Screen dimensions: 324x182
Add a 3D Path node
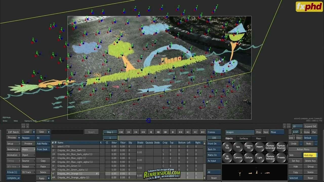(227, 157)
